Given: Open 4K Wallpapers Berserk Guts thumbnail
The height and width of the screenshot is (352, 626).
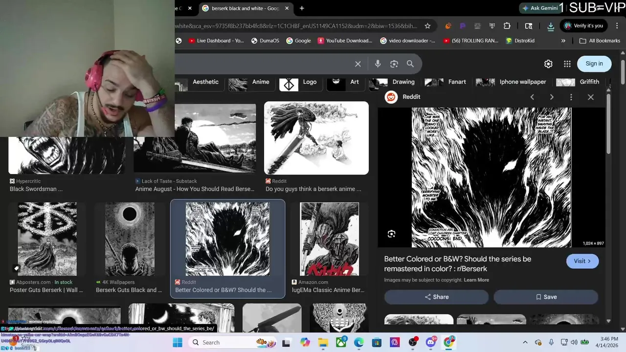Looking at the screenshot, I should click(130, 239).
